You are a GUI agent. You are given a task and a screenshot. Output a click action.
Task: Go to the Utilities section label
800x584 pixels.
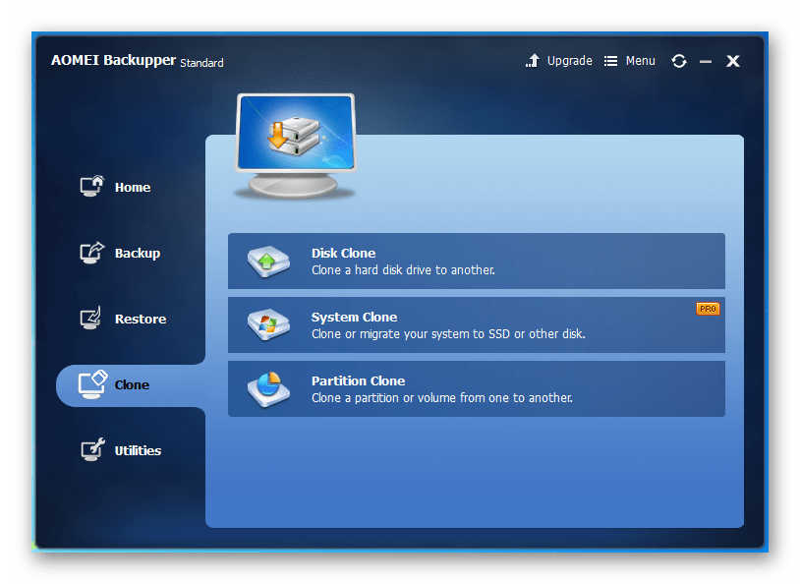pos(138,451)
